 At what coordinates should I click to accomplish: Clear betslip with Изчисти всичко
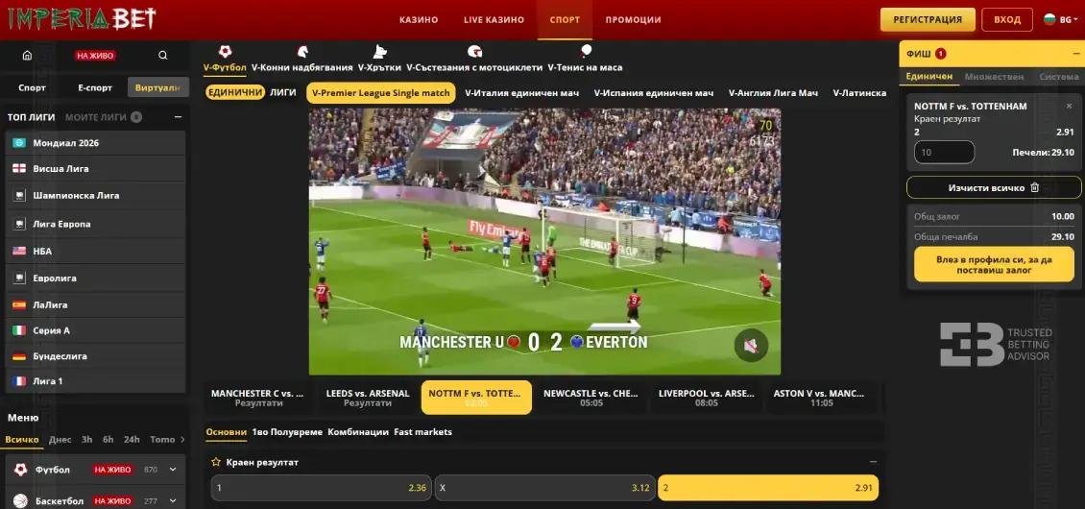994,187
